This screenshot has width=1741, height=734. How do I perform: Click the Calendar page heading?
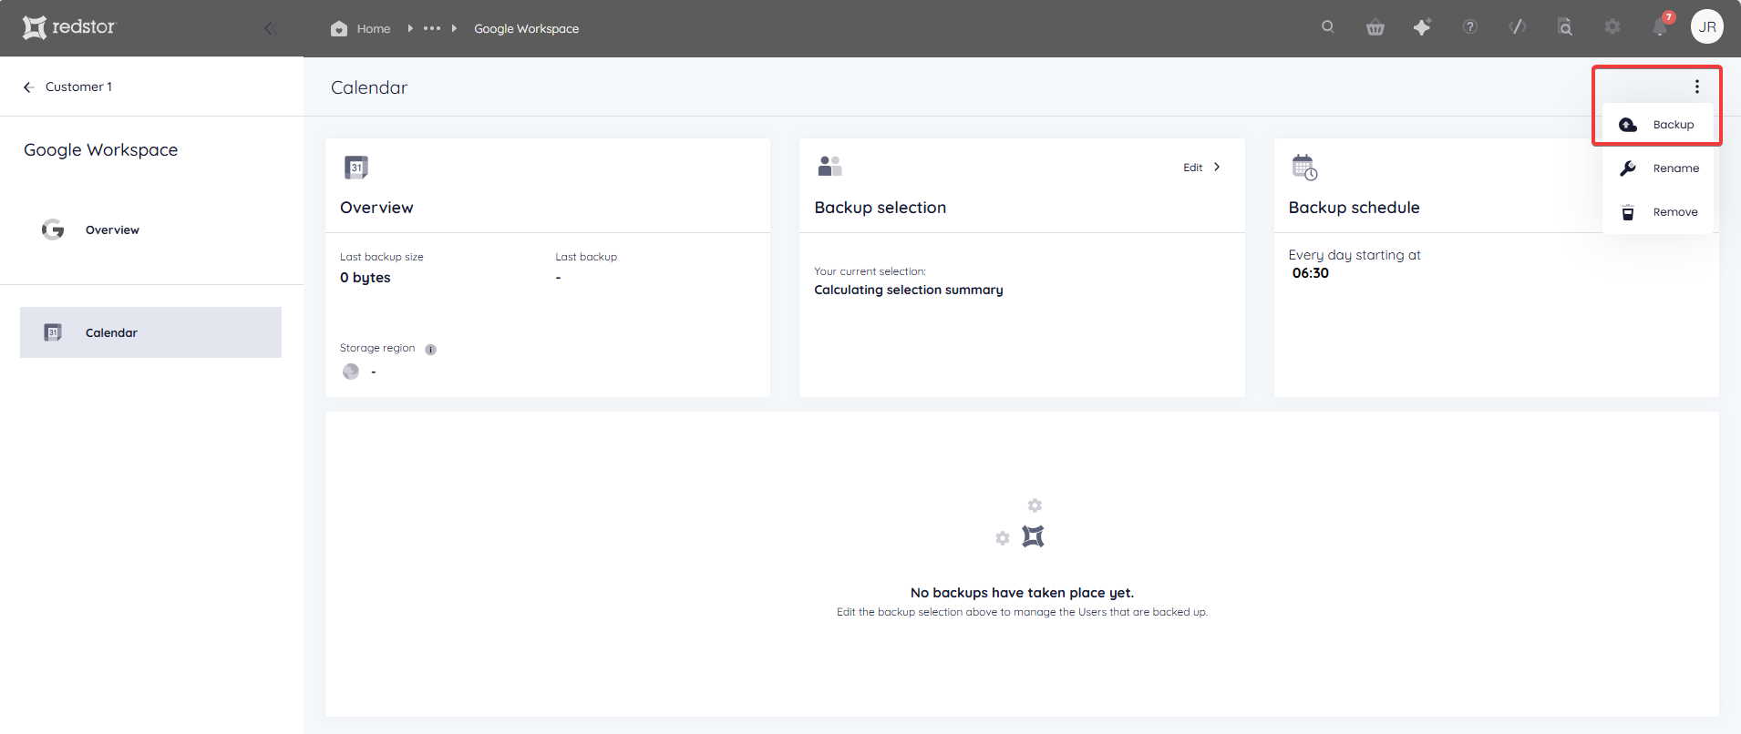click(x=369, y=87)
